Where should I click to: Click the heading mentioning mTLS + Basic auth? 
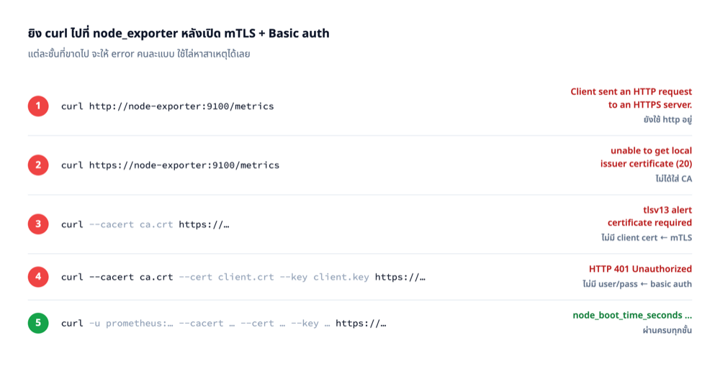[x=179, y=34]
